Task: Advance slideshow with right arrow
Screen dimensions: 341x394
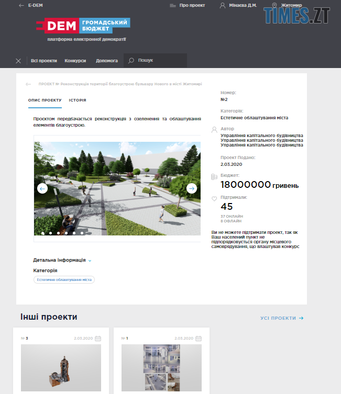Action: coord(192,188)
